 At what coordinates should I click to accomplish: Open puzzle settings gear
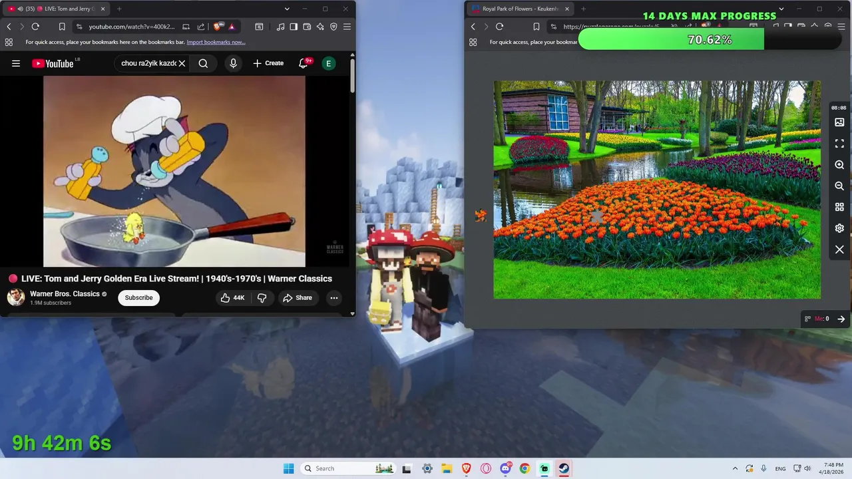coord(839,228)
